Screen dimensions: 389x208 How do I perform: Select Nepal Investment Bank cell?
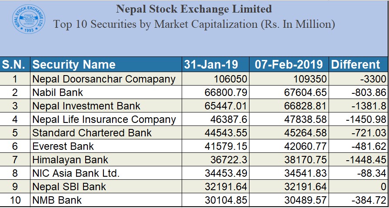point(106,106)
